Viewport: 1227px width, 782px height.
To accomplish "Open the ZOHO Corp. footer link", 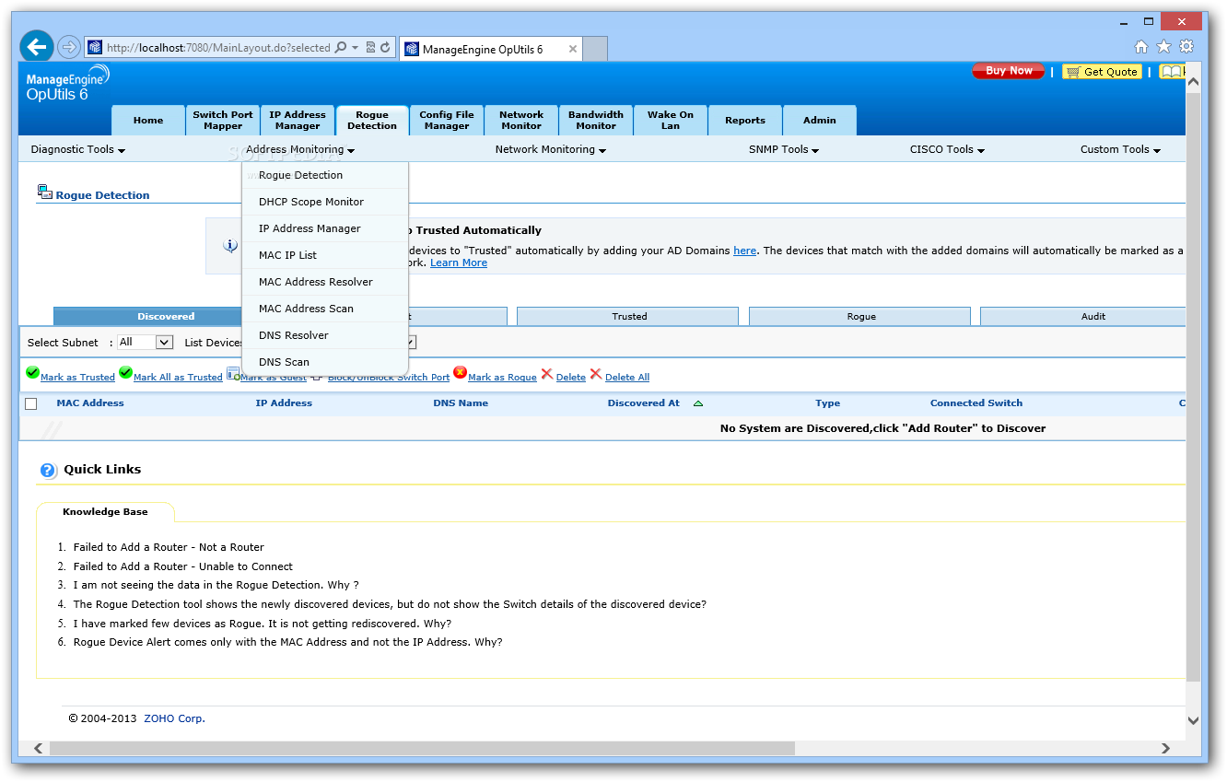I will point(174,718).
